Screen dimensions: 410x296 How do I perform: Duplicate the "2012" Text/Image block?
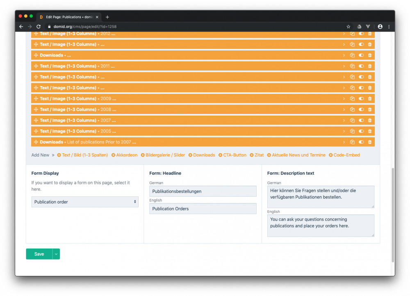352,33
